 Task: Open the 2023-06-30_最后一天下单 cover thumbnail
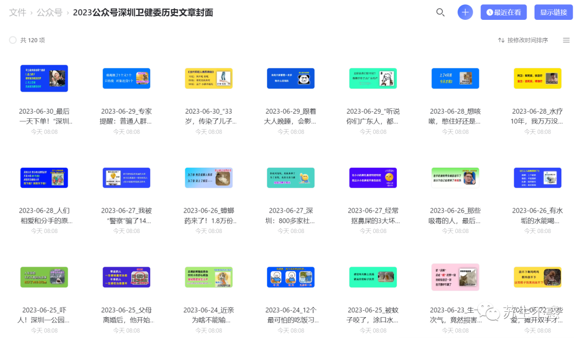click(x=44, y=78)
